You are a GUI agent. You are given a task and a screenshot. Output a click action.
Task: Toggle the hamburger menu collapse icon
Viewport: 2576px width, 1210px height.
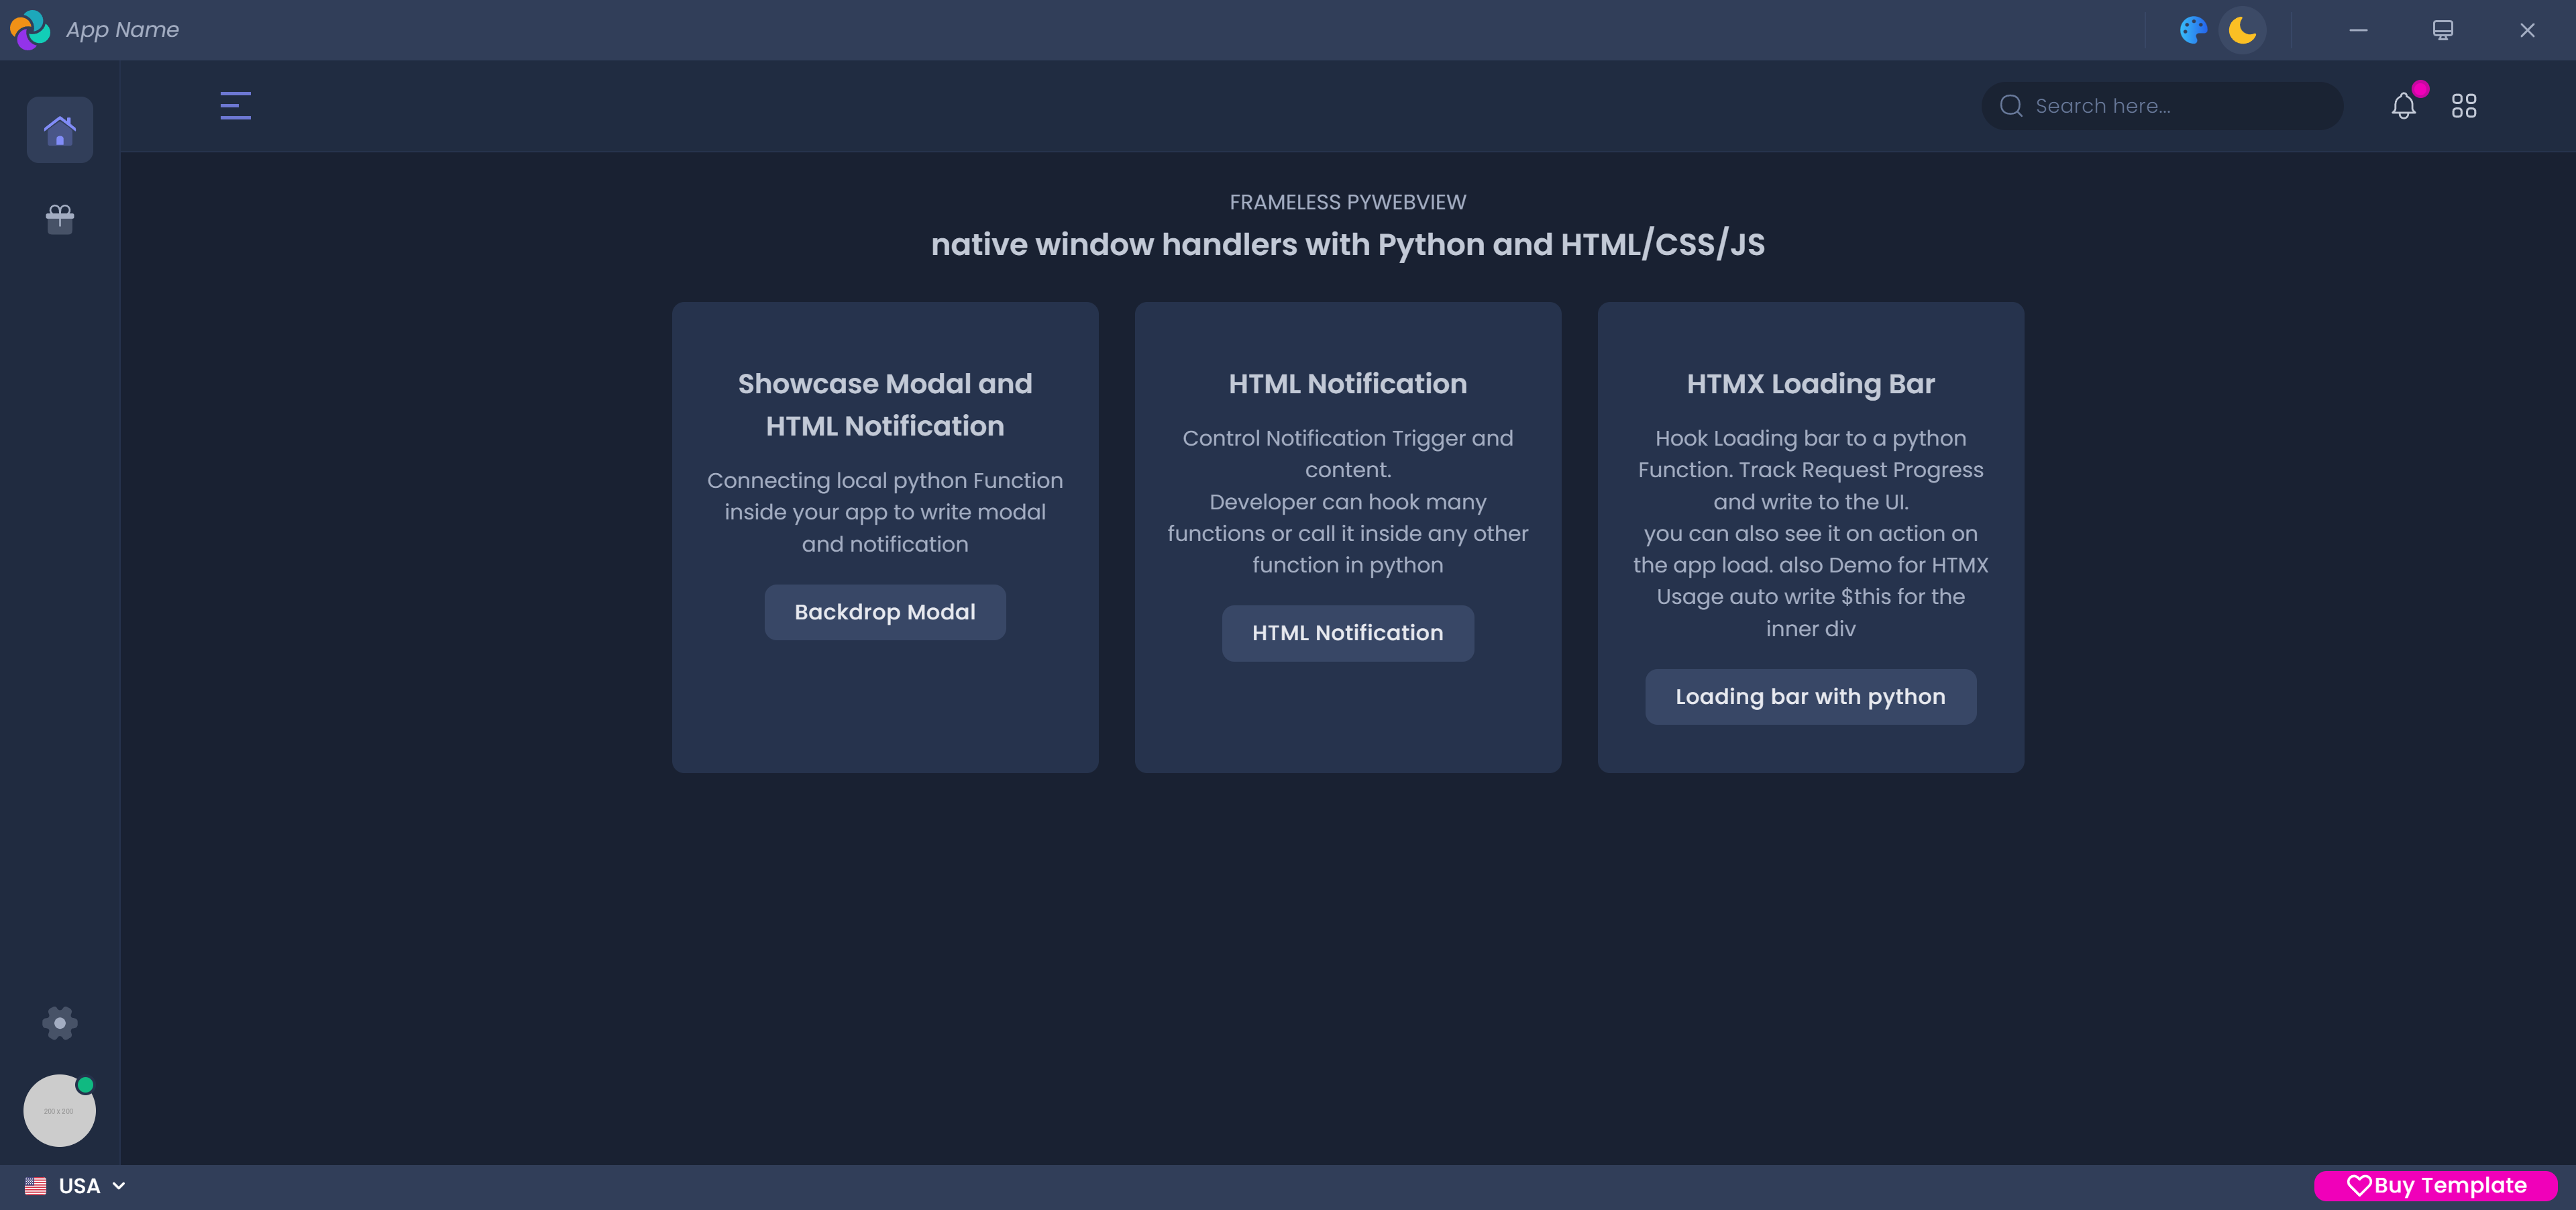[235, 105]
